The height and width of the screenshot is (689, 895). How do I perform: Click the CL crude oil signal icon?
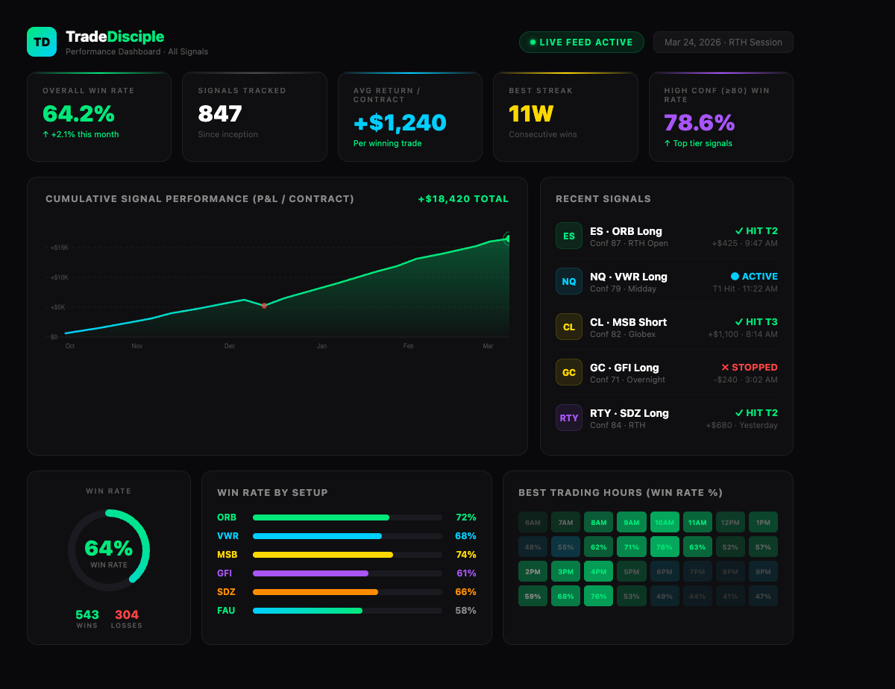pos(568,327)
